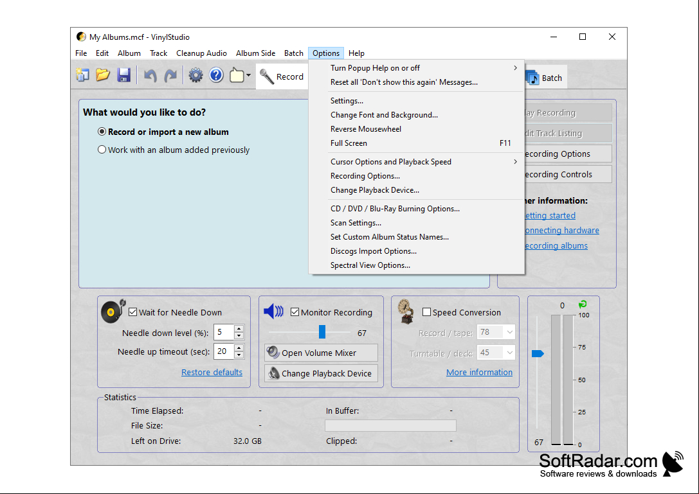The image size is (699, 494).
Task: Click the blue help question mark icon
Action: tap(216, 75)
